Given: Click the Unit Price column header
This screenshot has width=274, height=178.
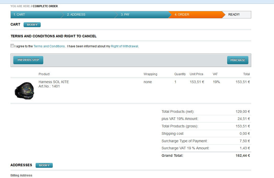Looking at the screenshot, I should coord(196,74).
